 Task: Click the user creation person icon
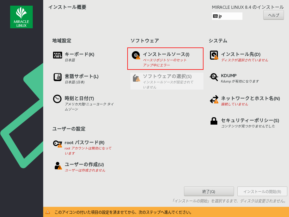58,166
